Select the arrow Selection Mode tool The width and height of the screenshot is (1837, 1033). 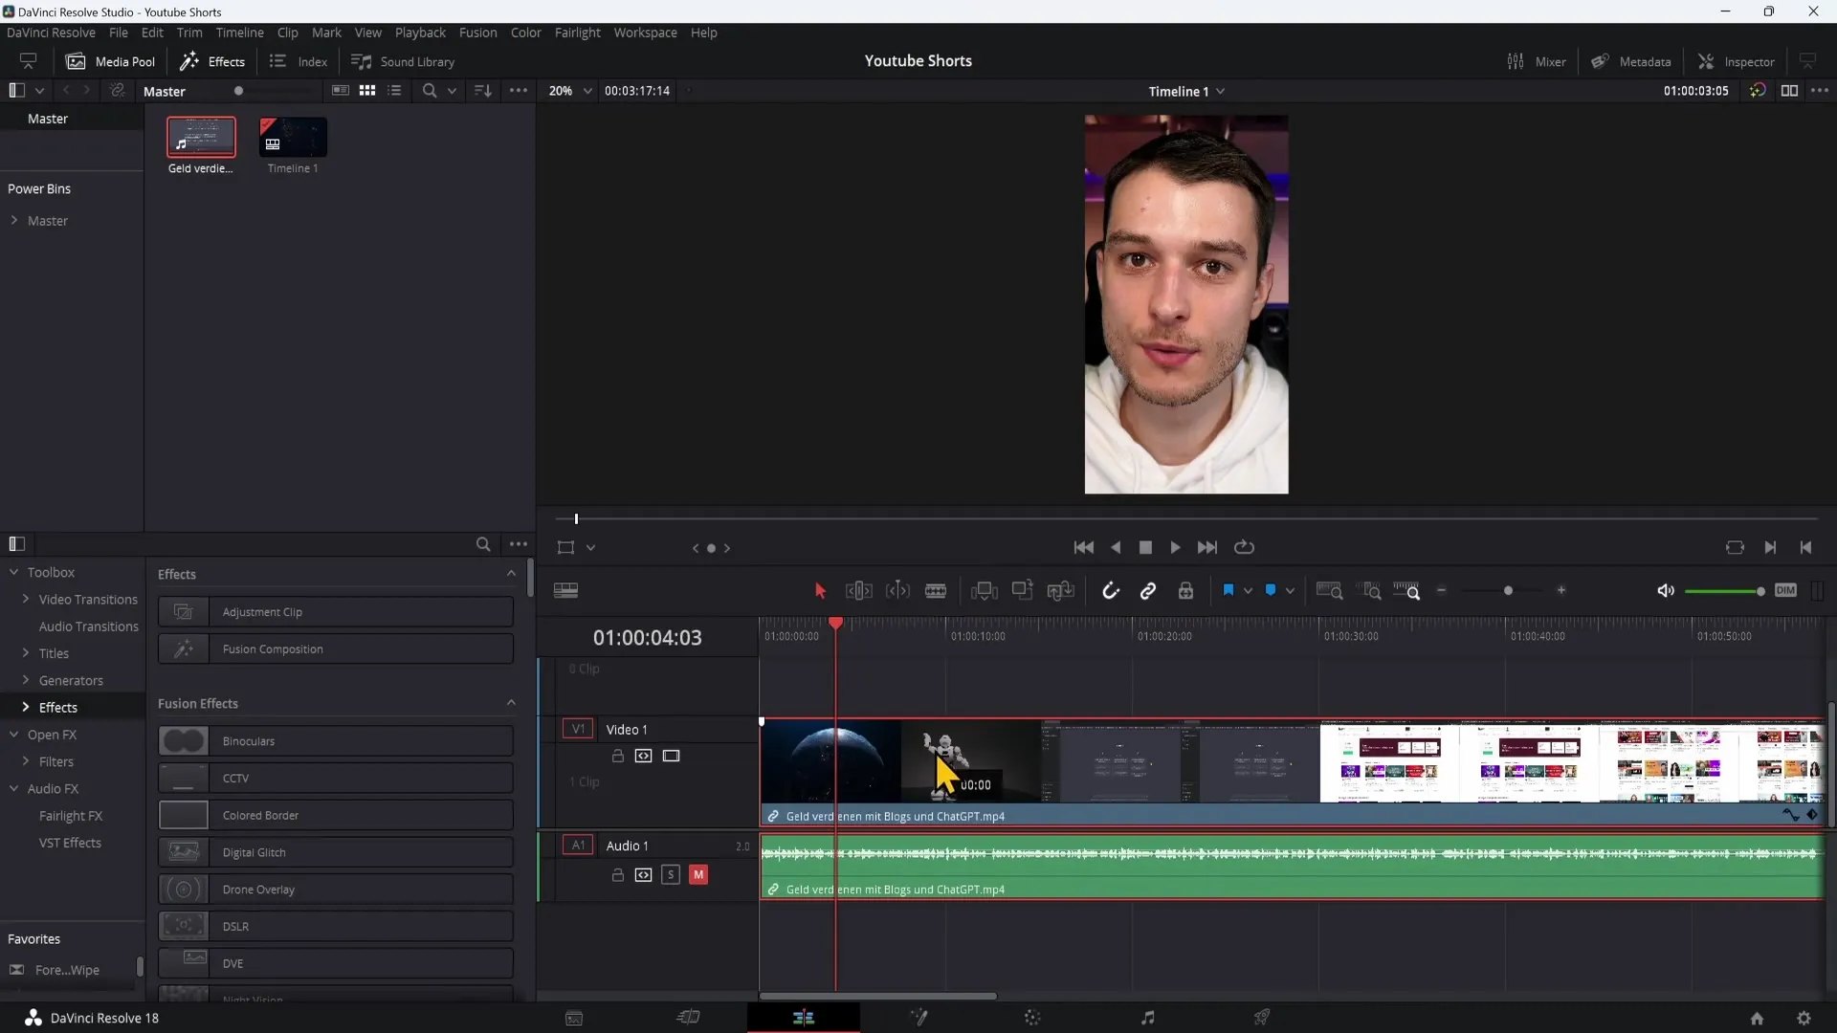click(x=820, y=591)
